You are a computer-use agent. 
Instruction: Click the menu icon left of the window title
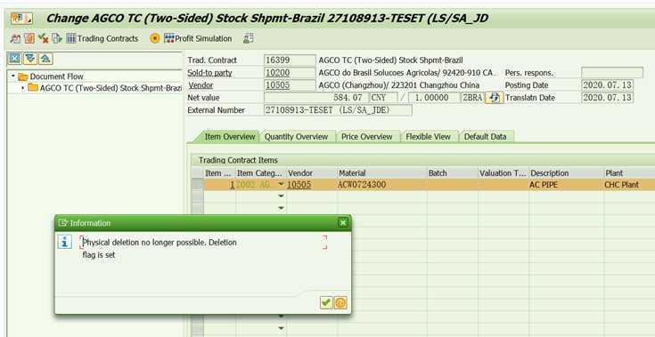21,19
